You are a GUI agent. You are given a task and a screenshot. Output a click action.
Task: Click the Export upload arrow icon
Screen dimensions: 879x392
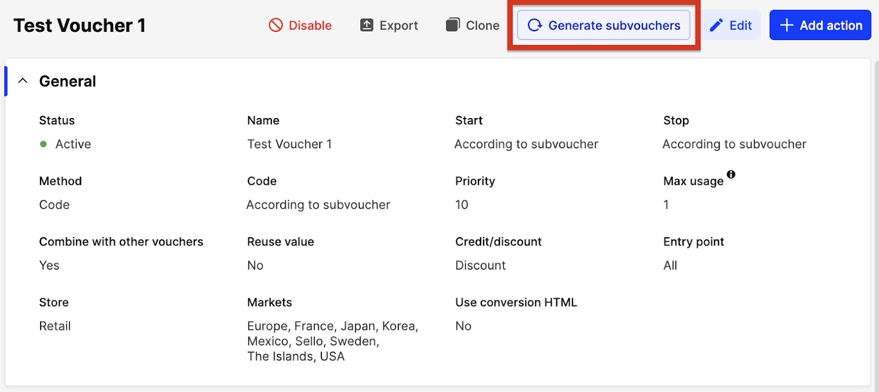coord(366,25)
